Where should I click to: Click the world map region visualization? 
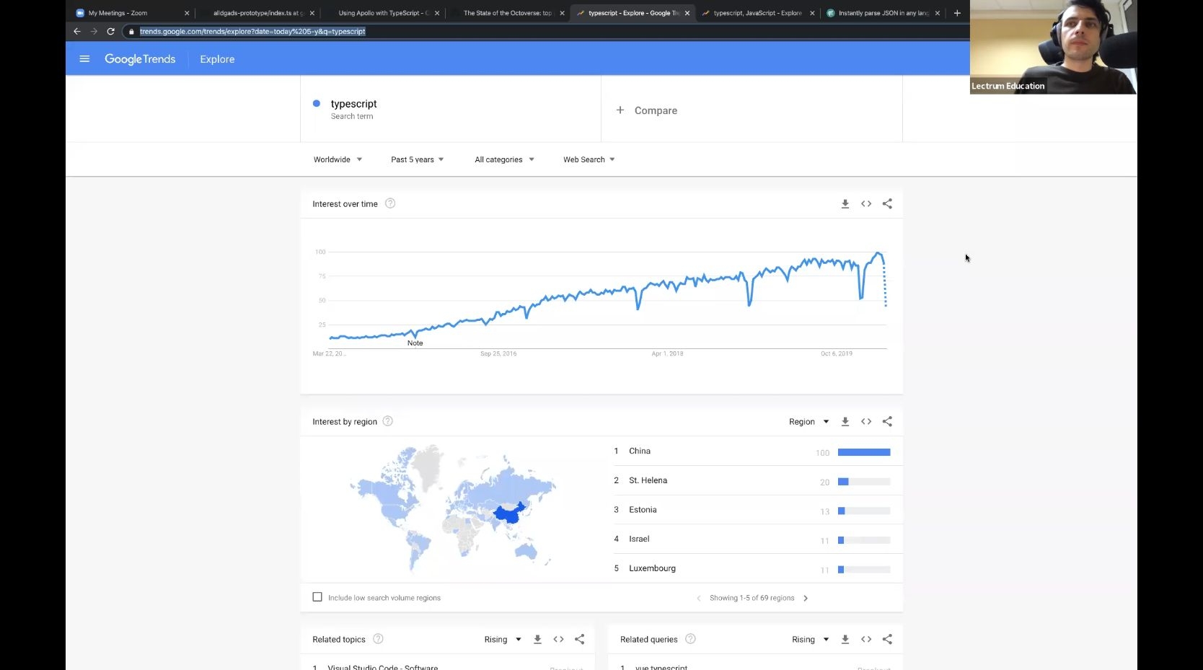(453, 508)
